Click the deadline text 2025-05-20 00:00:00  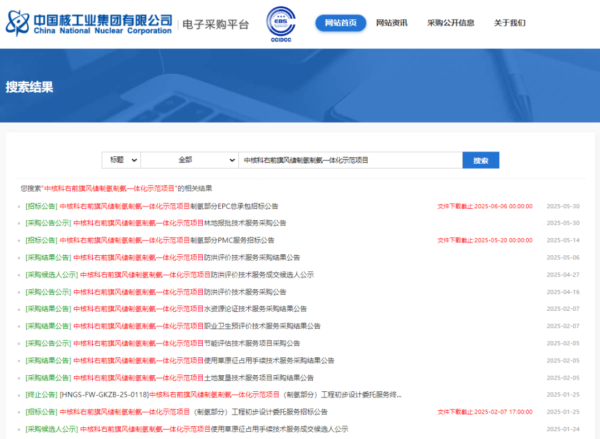[x=485, y=240]
